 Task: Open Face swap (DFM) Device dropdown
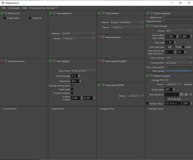coord(135,96)
